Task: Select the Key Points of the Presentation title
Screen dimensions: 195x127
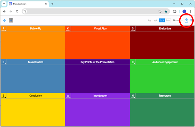Action: tap(97, 62)
